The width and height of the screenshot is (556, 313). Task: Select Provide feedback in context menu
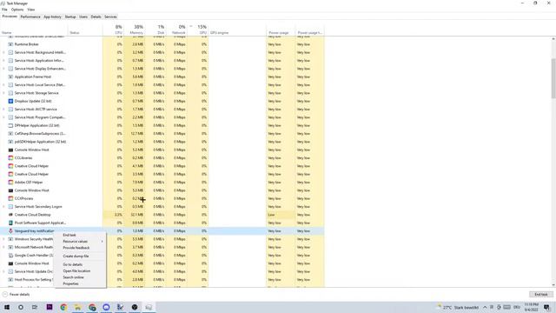[x=80, y=248]
